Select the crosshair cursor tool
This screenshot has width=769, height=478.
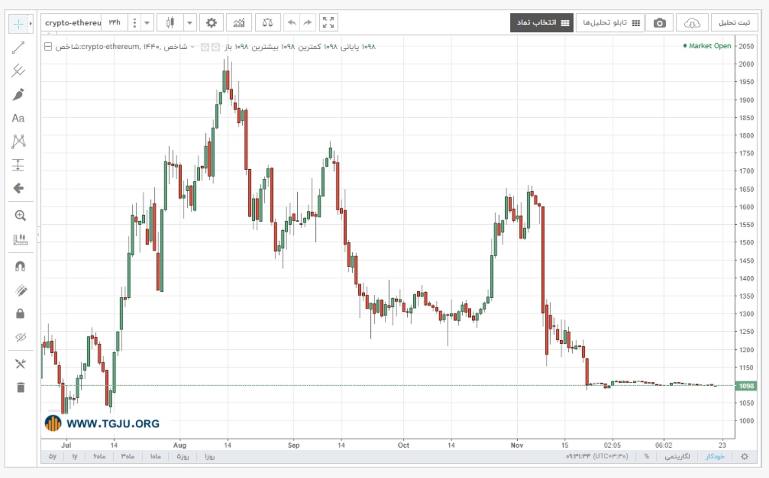click(18, 23)
